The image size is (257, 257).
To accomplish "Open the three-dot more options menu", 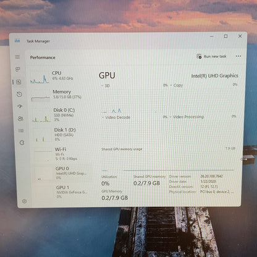I will (238, 56).
